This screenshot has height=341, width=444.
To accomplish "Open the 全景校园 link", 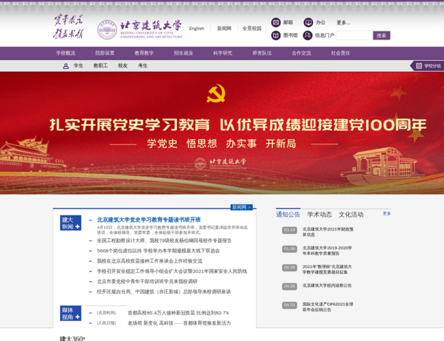I will pos(252,28).
